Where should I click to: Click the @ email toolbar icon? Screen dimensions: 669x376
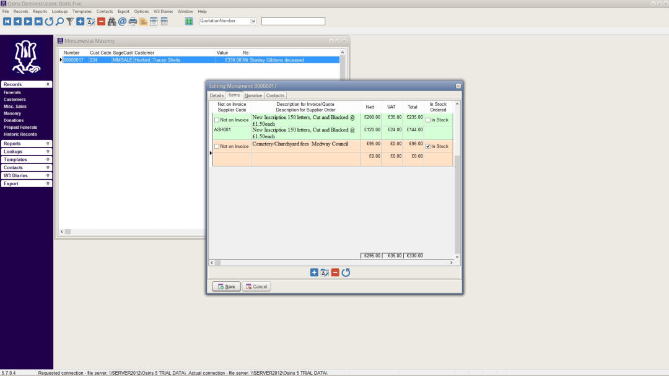(x=122, y=22)
